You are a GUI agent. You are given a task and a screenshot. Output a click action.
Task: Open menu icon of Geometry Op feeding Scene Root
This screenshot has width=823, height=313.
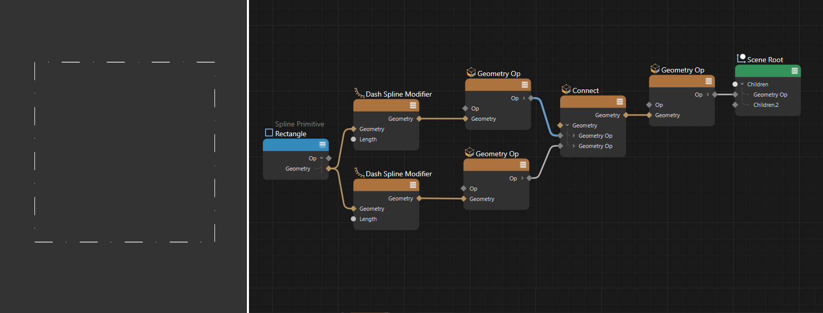709,81
